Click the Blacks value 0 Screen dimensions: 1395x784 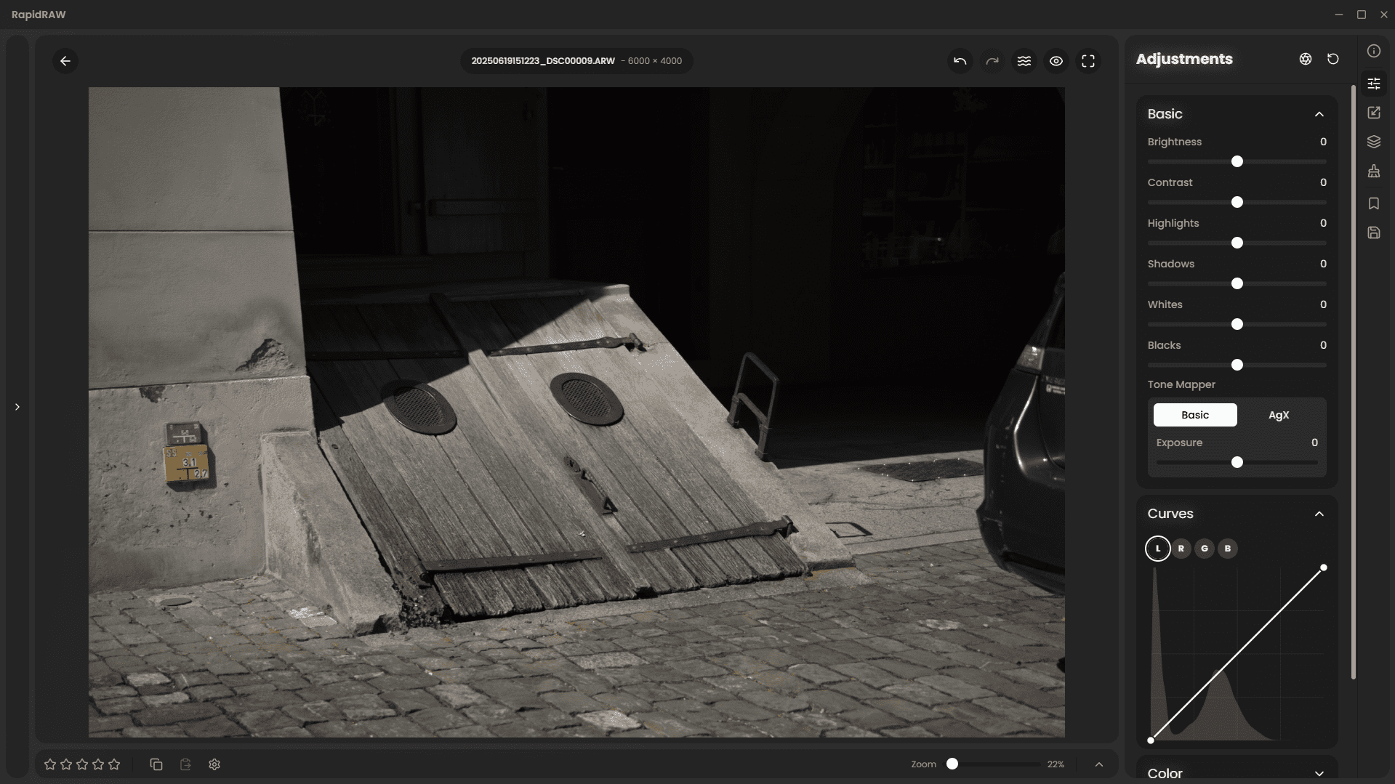click(x=1323, y=345)
